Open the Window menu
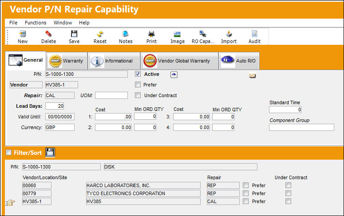The width and height of the screenshot is (344, 216). tap(63, 23)
